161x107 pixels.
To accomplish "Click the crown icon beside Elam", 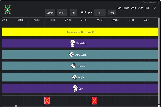I will [x=75, y=88].
